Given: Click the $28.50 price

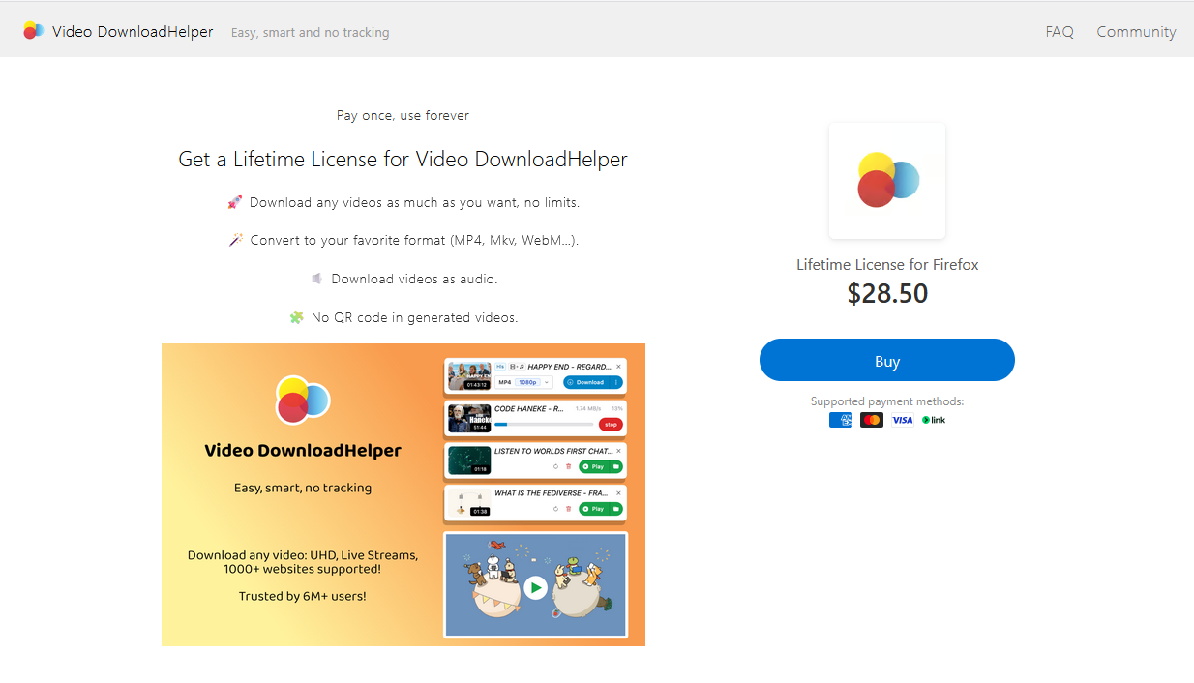Looking at the screenshot, I should [x=887, y=293].
